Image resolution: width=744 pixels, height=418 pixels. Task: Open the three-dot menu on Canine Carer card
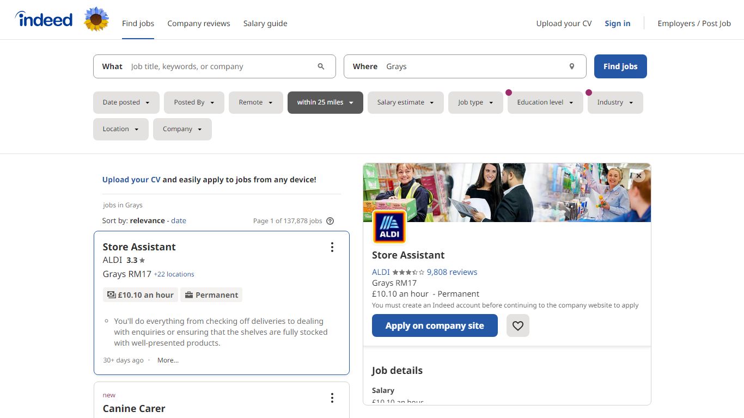coord(332,398)
